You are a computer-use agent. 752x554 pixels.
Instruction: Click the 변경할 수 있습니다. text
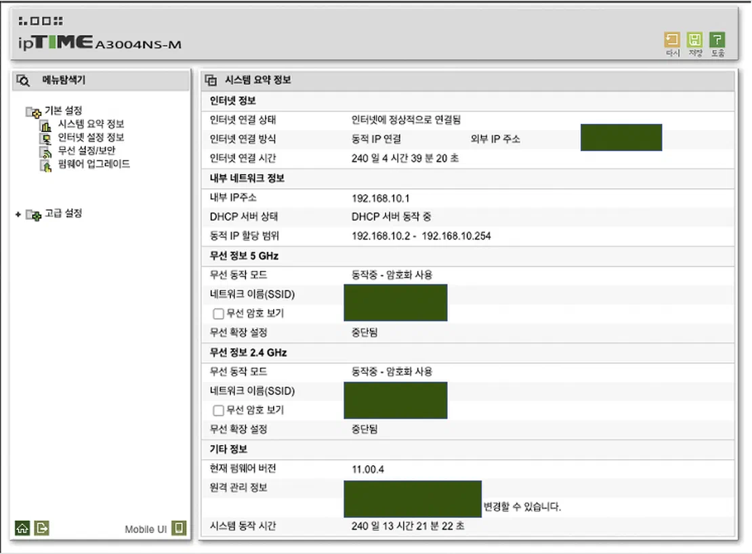click(x=522, y=507)
